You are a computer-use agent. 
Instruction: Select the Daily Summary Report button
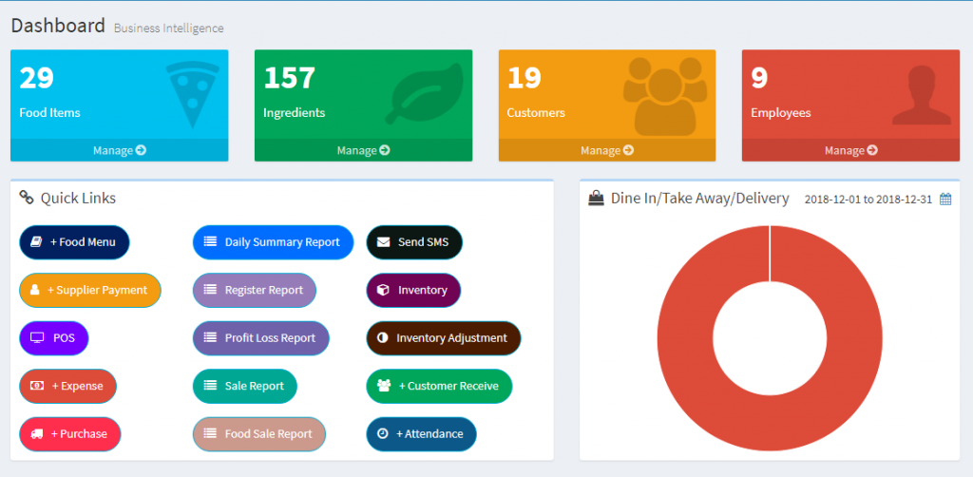tap(273, 242)
